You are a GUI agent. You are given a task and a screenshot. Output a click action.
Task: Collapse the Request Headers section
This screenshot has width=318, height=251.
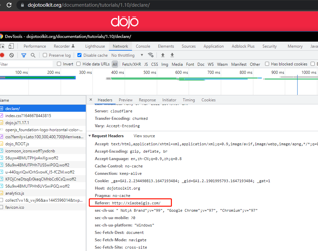pyautogui.click(x=90, y=136)
